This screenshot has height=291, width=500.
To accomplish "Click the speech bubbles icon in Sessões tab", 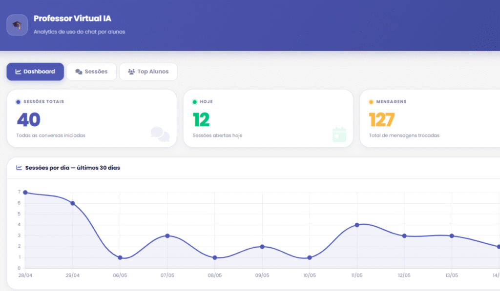I will (79, 72).
